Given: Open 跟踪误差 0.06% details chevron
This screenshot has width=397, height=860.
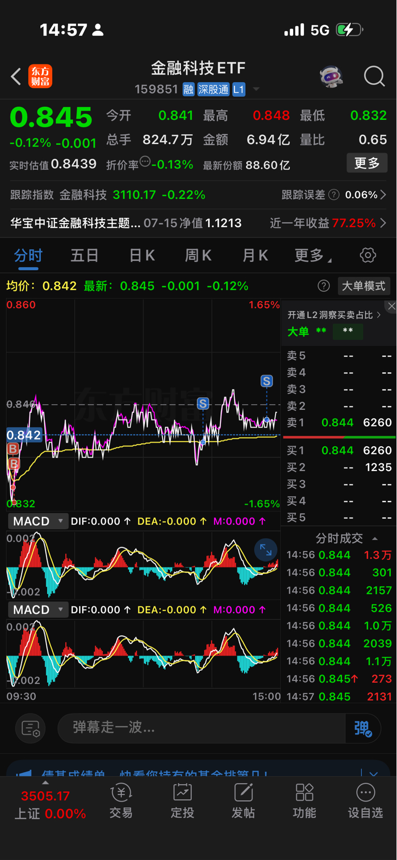Looking at the screenshot, I should pos(383,195).
